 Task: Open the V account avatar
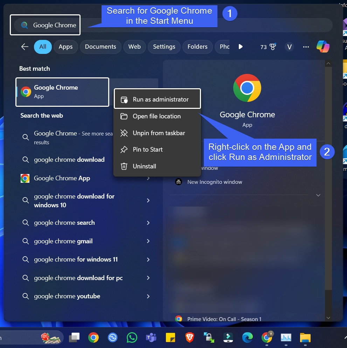(x=289, y=47)
